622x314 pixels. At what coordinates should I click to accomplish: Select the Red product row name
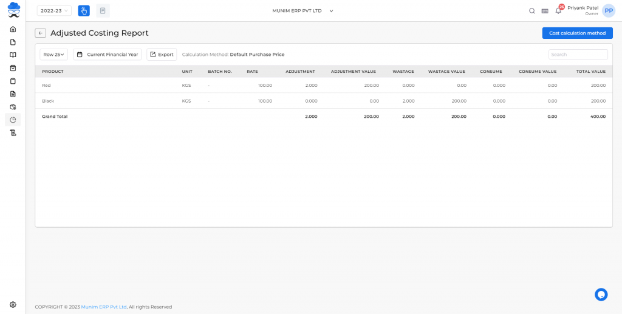(x=46, y=85)
